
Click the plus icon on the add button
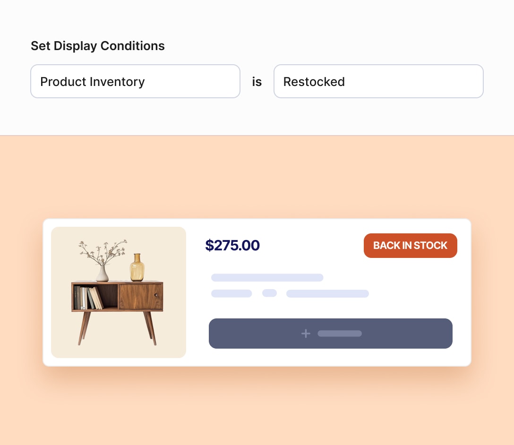306,334
